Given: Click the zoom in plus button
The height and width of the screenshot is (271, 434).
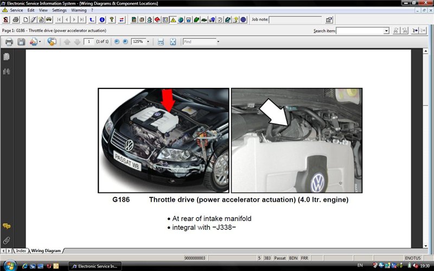Looking at the screenshot, I should 125,42.
